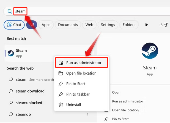Click Pin to Start in preview pane
This screenshot has width=170, height=123.
[x=120, y=119]
